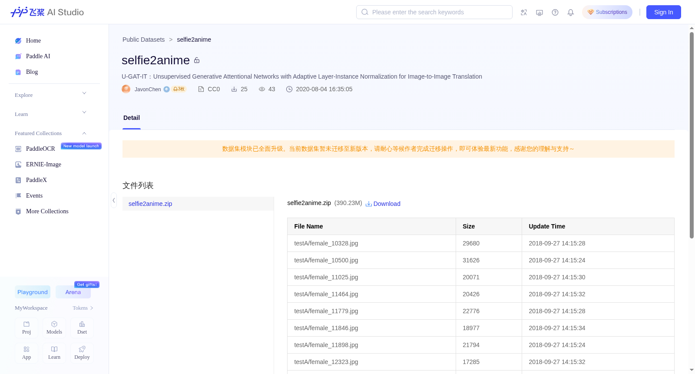The image size is (695, 374).
Task: Click the scrollbar up arrow
Action: [x=692, y=28]
